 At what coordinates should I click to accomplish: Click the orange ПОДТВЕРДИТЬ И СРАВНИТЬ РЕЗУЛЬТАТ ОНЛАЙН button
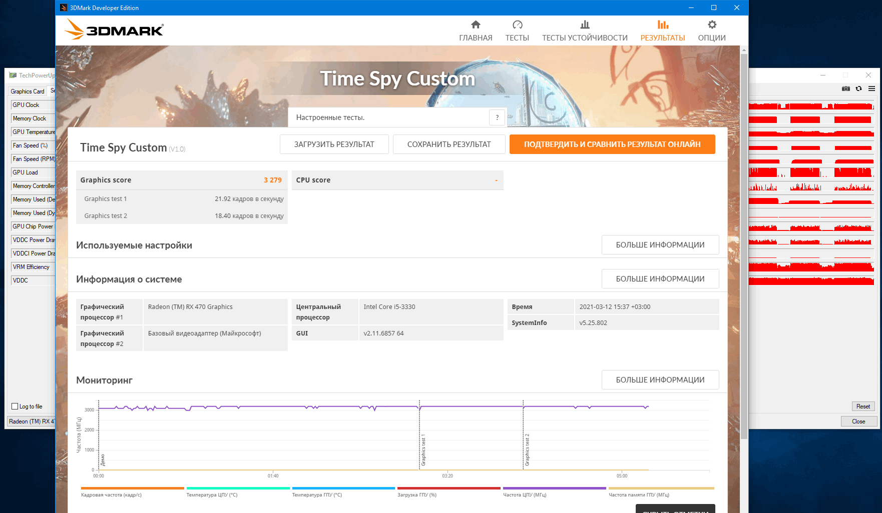pyautogui.click(x=612, y=144)
